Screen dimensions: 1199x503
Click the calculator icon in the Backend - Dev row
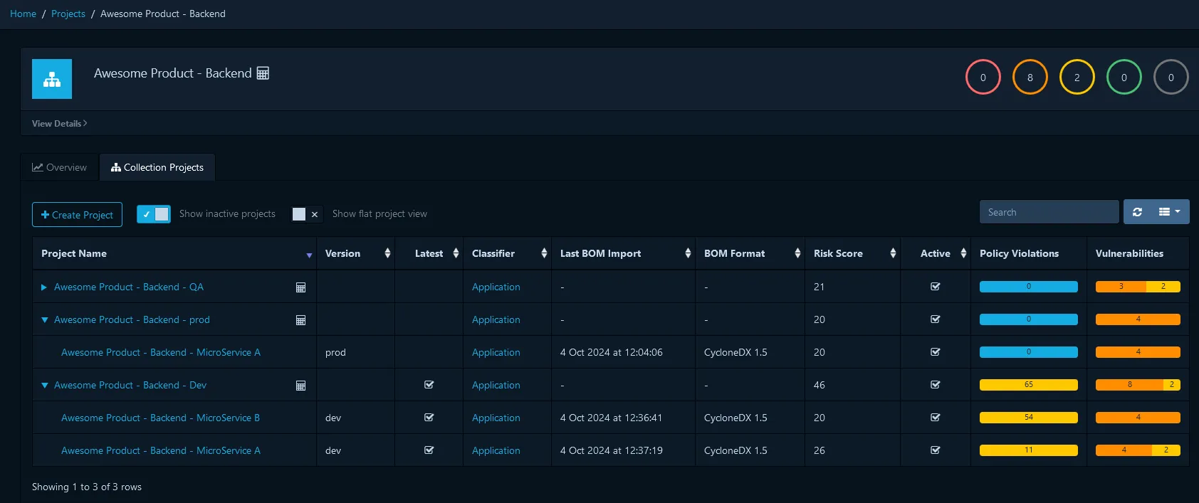pyautogui.click(x=300, y=386)
